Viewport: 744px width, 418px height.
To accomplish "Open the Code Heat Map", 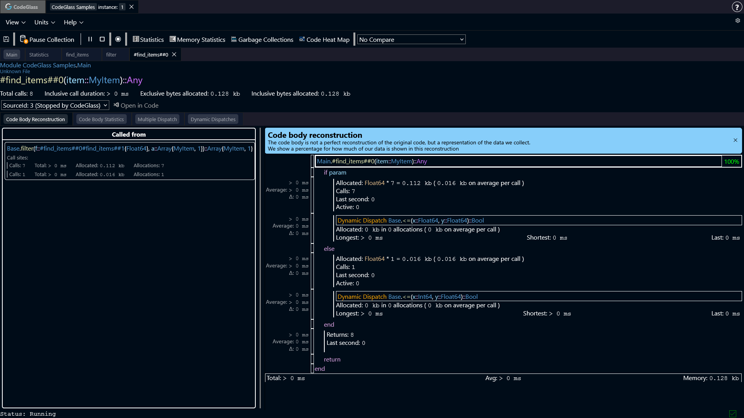I will (324, 39).
